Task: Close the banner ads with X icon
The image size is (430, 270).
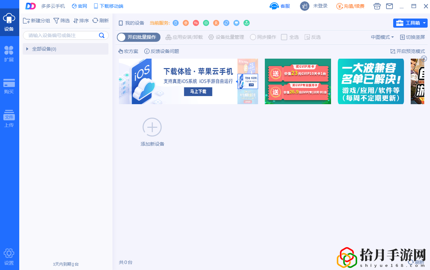Action: (x=424, y=59)
